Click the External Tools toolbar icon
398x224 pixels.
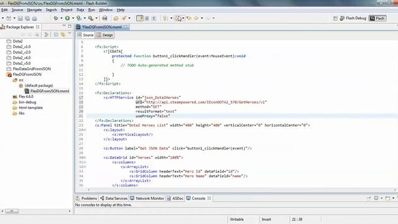tap(91, 18)
